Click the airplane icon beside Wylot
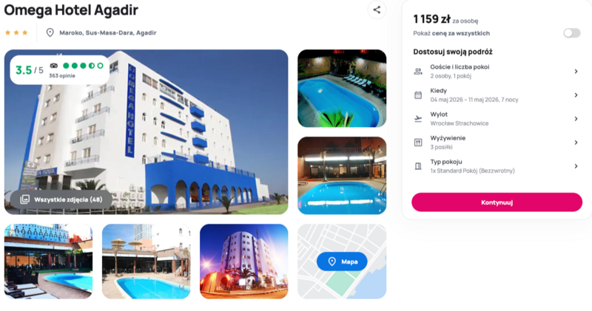 [x=418, y=119]
